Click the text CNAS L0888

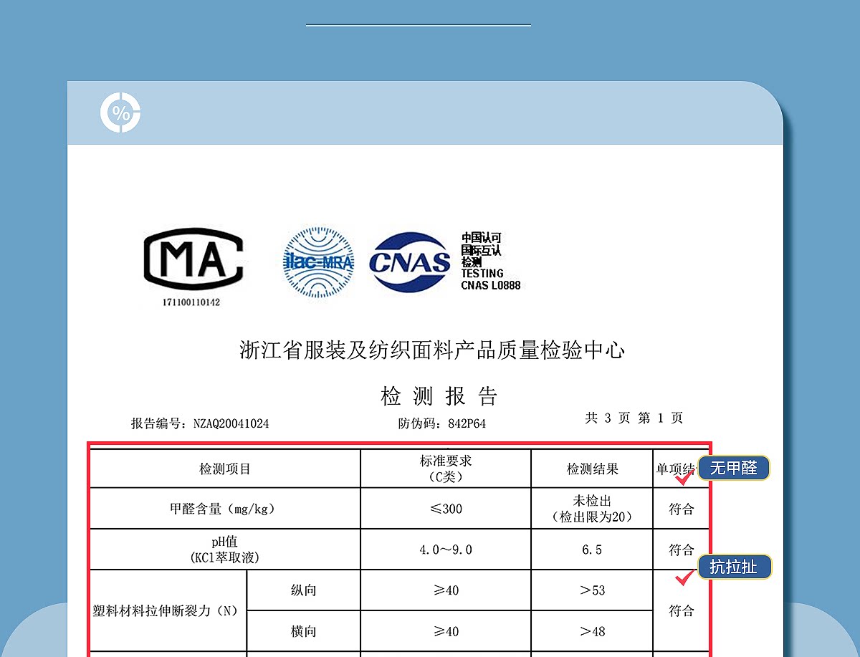click(x=491, y=285)
